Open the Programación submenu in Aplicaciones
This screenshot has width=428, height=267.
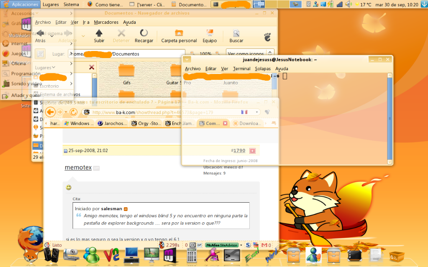(x=37, y=74)
